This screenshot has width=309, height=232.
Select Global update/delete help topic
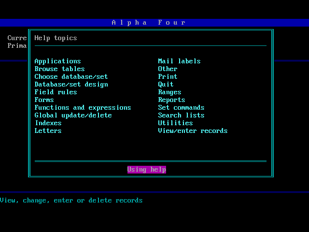(73, 115)
